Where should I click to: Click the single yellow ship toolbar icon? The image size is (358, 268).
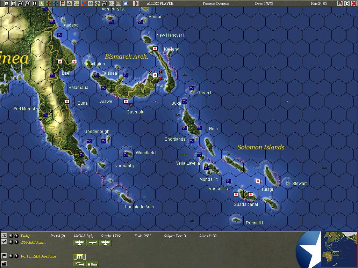tap(70, 3)
